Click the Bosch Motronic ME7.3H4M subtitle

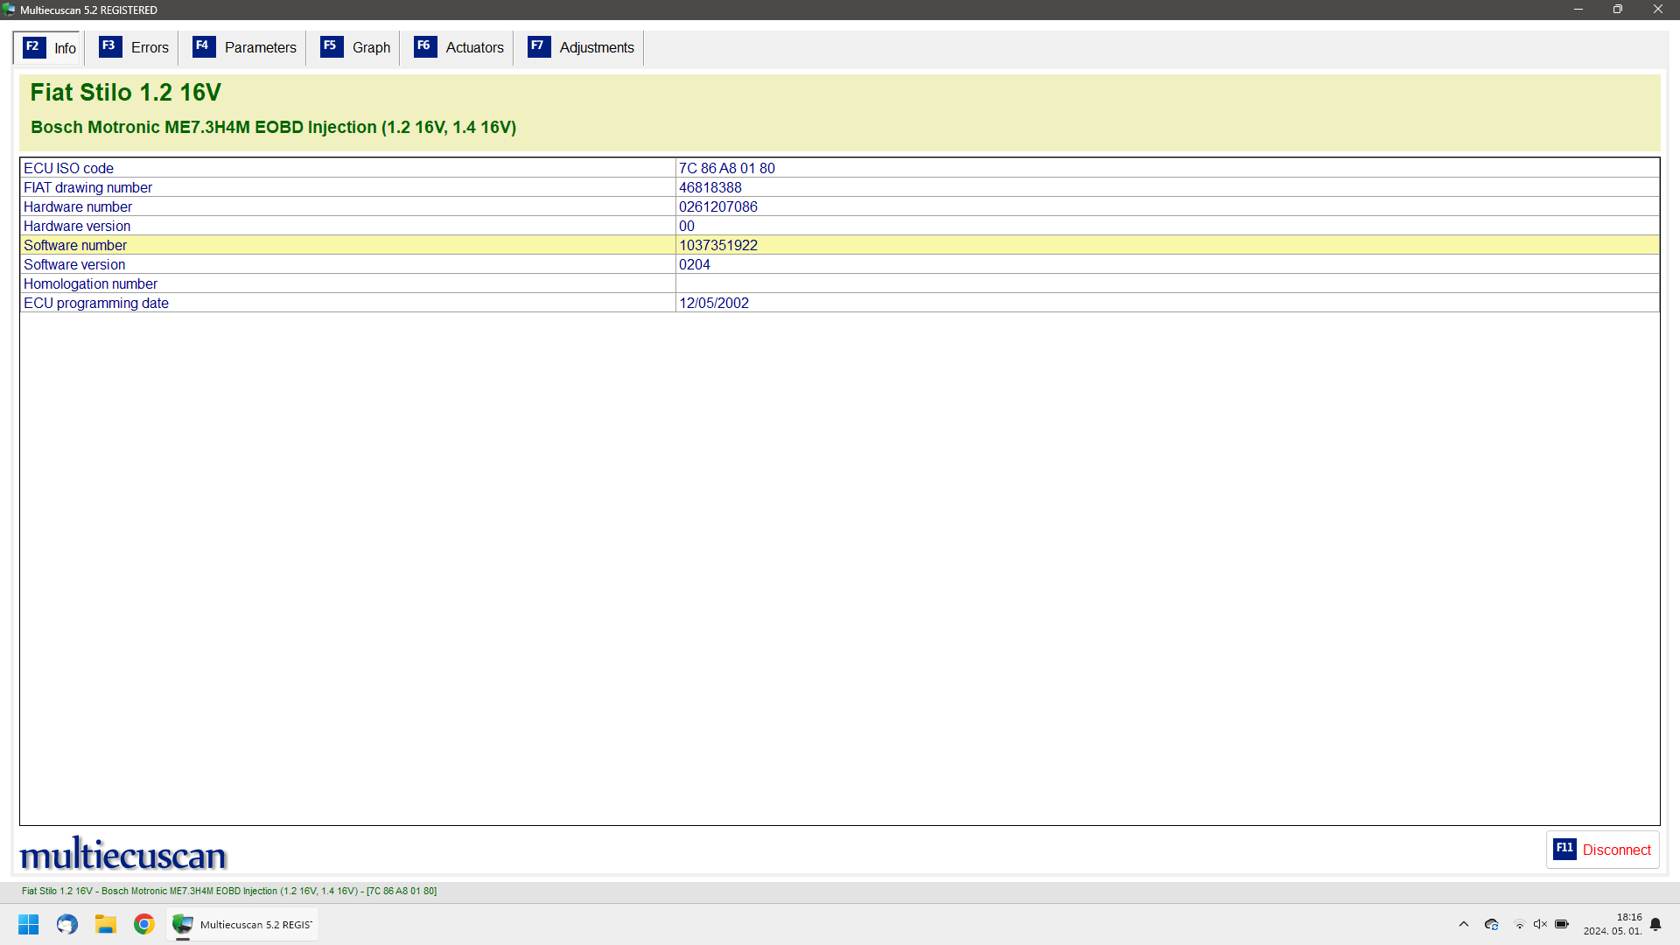[273, 127]
